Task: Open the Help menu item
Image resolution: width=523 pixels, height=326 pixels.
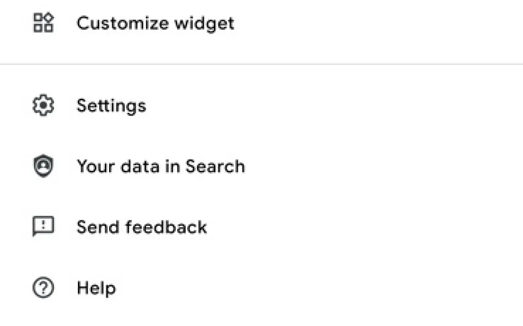Action: [x=96, y=288]
